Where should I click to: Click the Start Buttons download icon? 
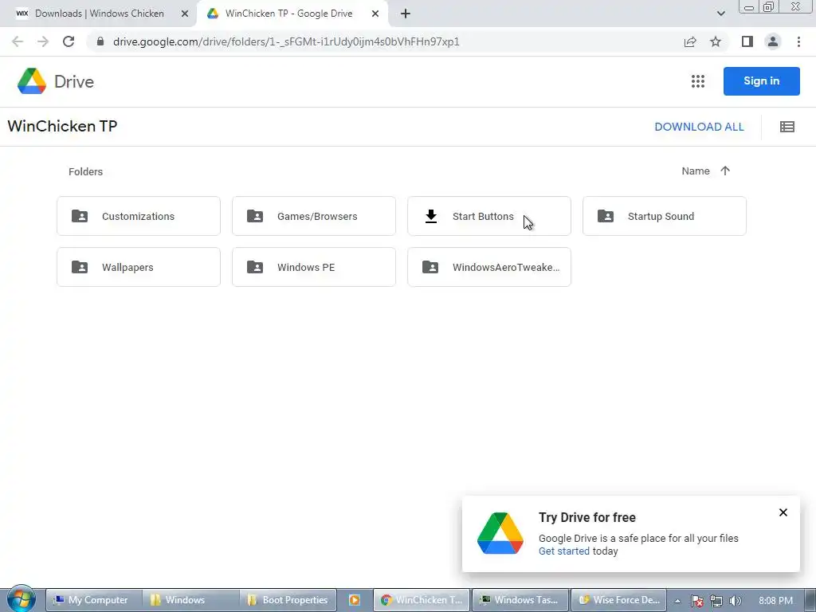coord(431,216)
